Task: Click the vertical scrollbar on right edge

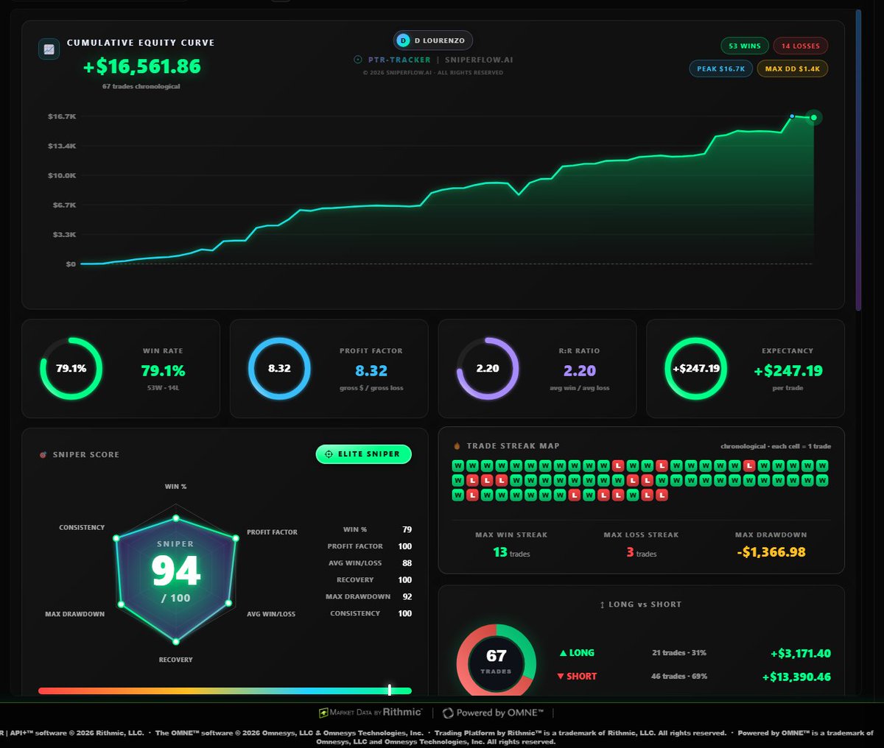Action: click(858, 160)
